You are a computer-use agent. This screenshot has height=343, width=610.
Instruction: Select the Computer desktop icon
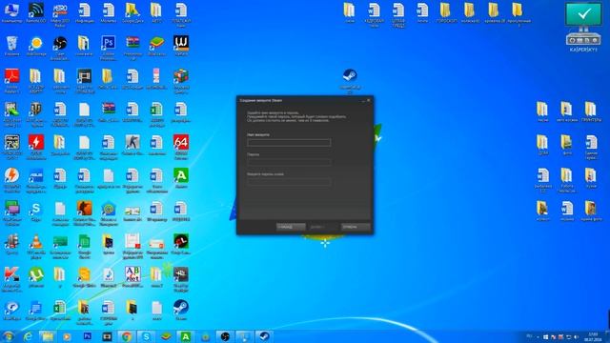click(x=11, y=13)
